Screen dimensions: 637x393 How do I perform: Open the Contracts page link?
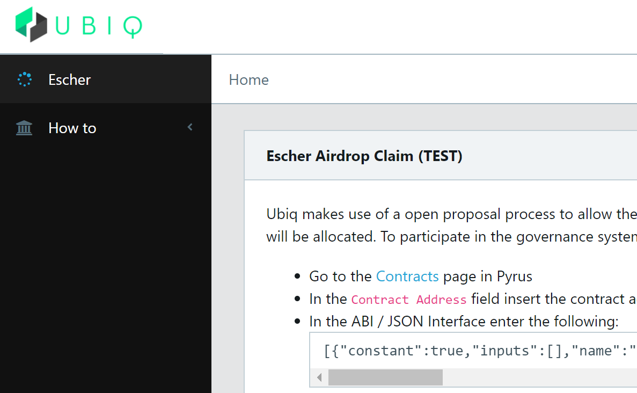[407, 276]
